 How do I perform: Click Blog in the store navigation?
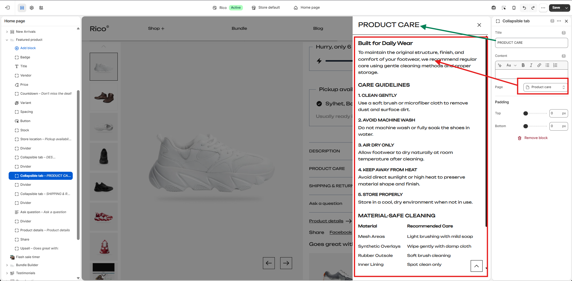click(x=318, y=29)
